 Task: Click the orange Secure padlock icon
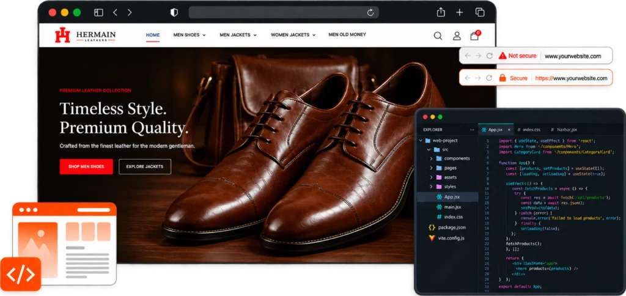[503, 78]
